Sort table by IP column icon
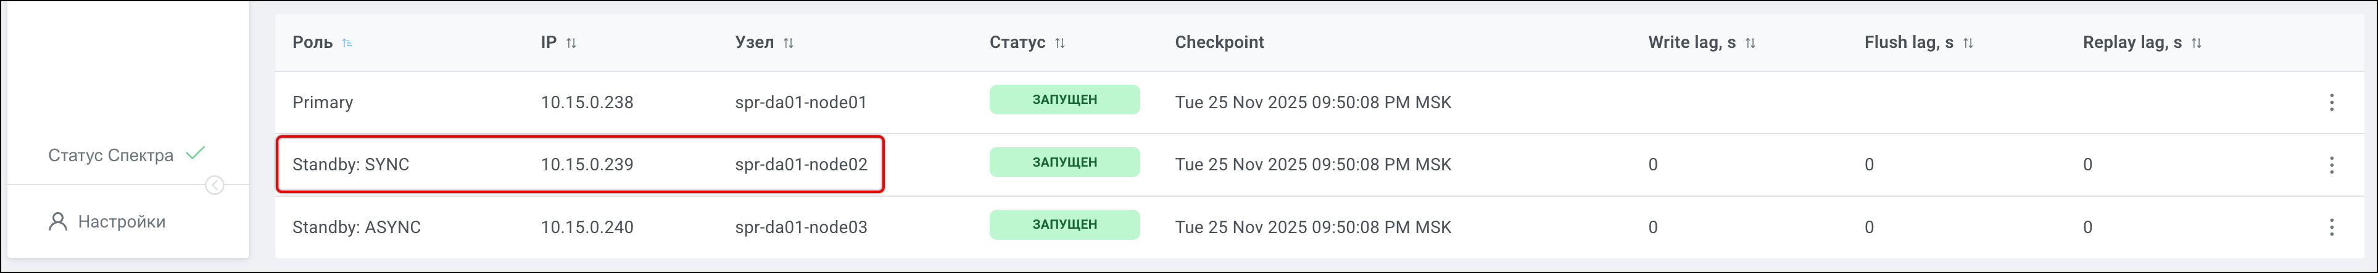The width and height of the screenshot is (2378, 273). click(571, 43)
